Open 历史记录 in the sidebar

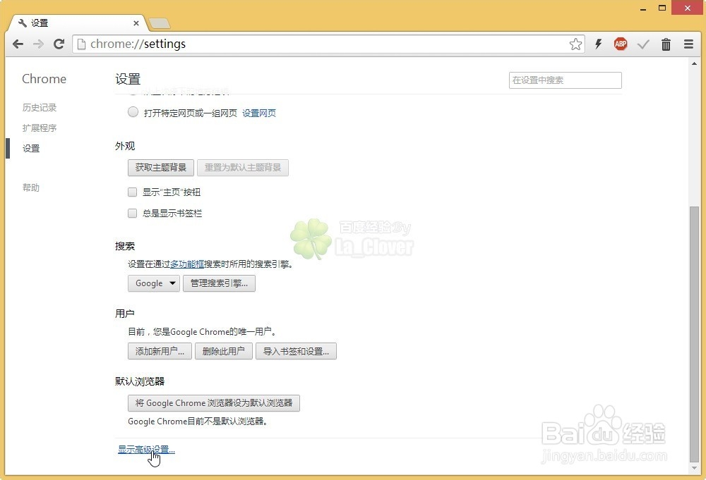tap(40, 107)
